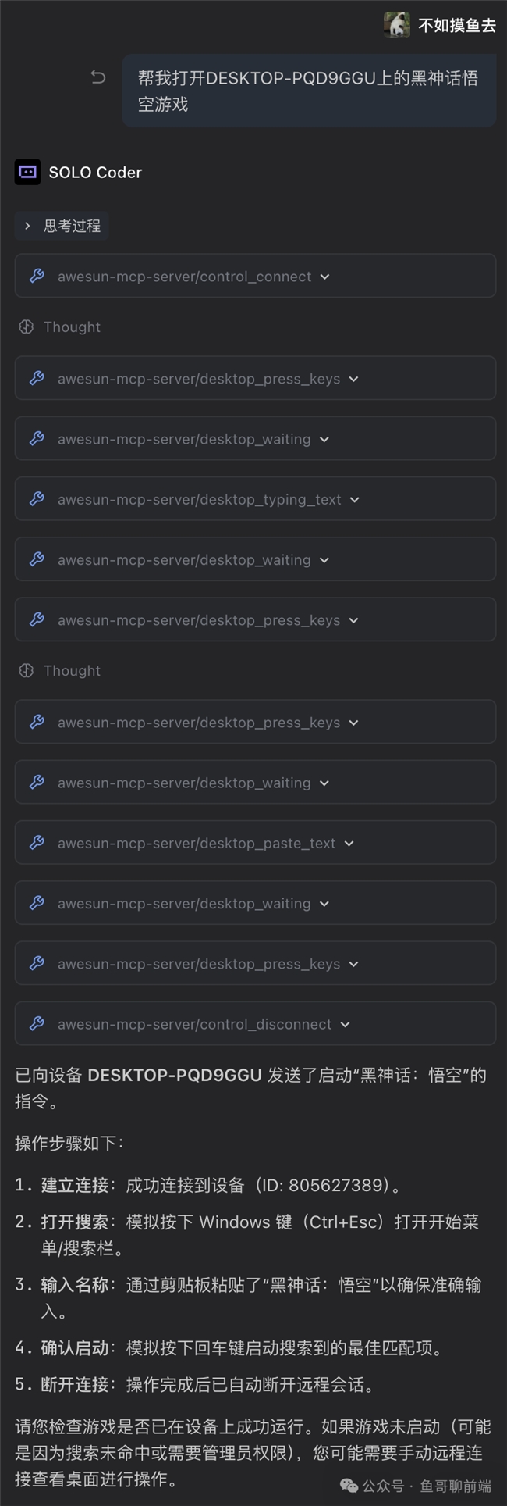Screen dimensions: 507x1506
Task: Click the user message bubble about 黑神话悟空
Action: (x=309, y=91)
